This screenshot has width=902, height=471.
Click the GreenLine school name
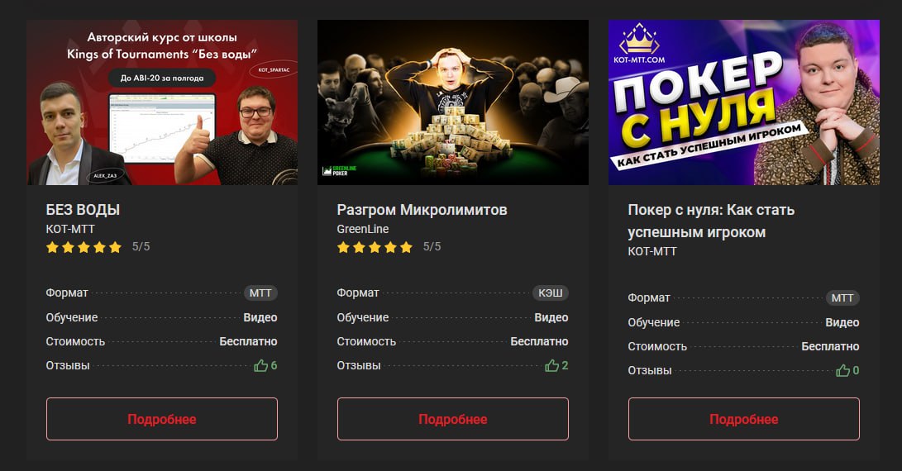(363, 229)
